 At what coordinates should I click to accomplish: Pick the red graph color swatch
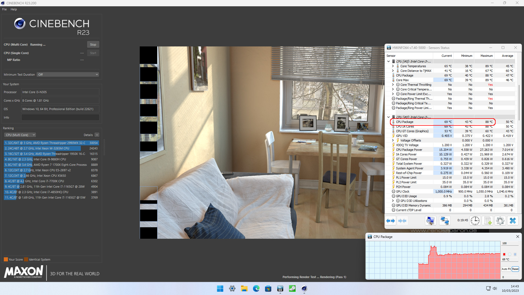click(x=504, y=254)
